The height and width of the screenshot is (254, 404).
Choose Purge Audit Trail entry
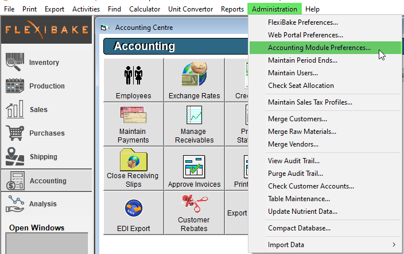pos(325,174)
